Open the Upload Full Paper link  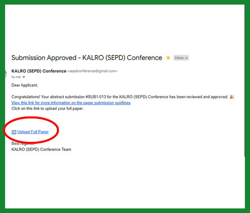point(33,132)
